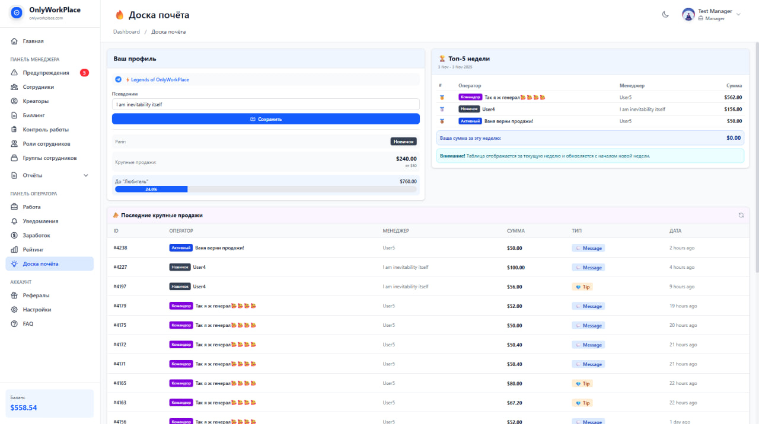The height and width of the screenshot is (424, 759).
Task: Click the refresh icon in Последние крупные продажи
Action: tap(741, 215)
